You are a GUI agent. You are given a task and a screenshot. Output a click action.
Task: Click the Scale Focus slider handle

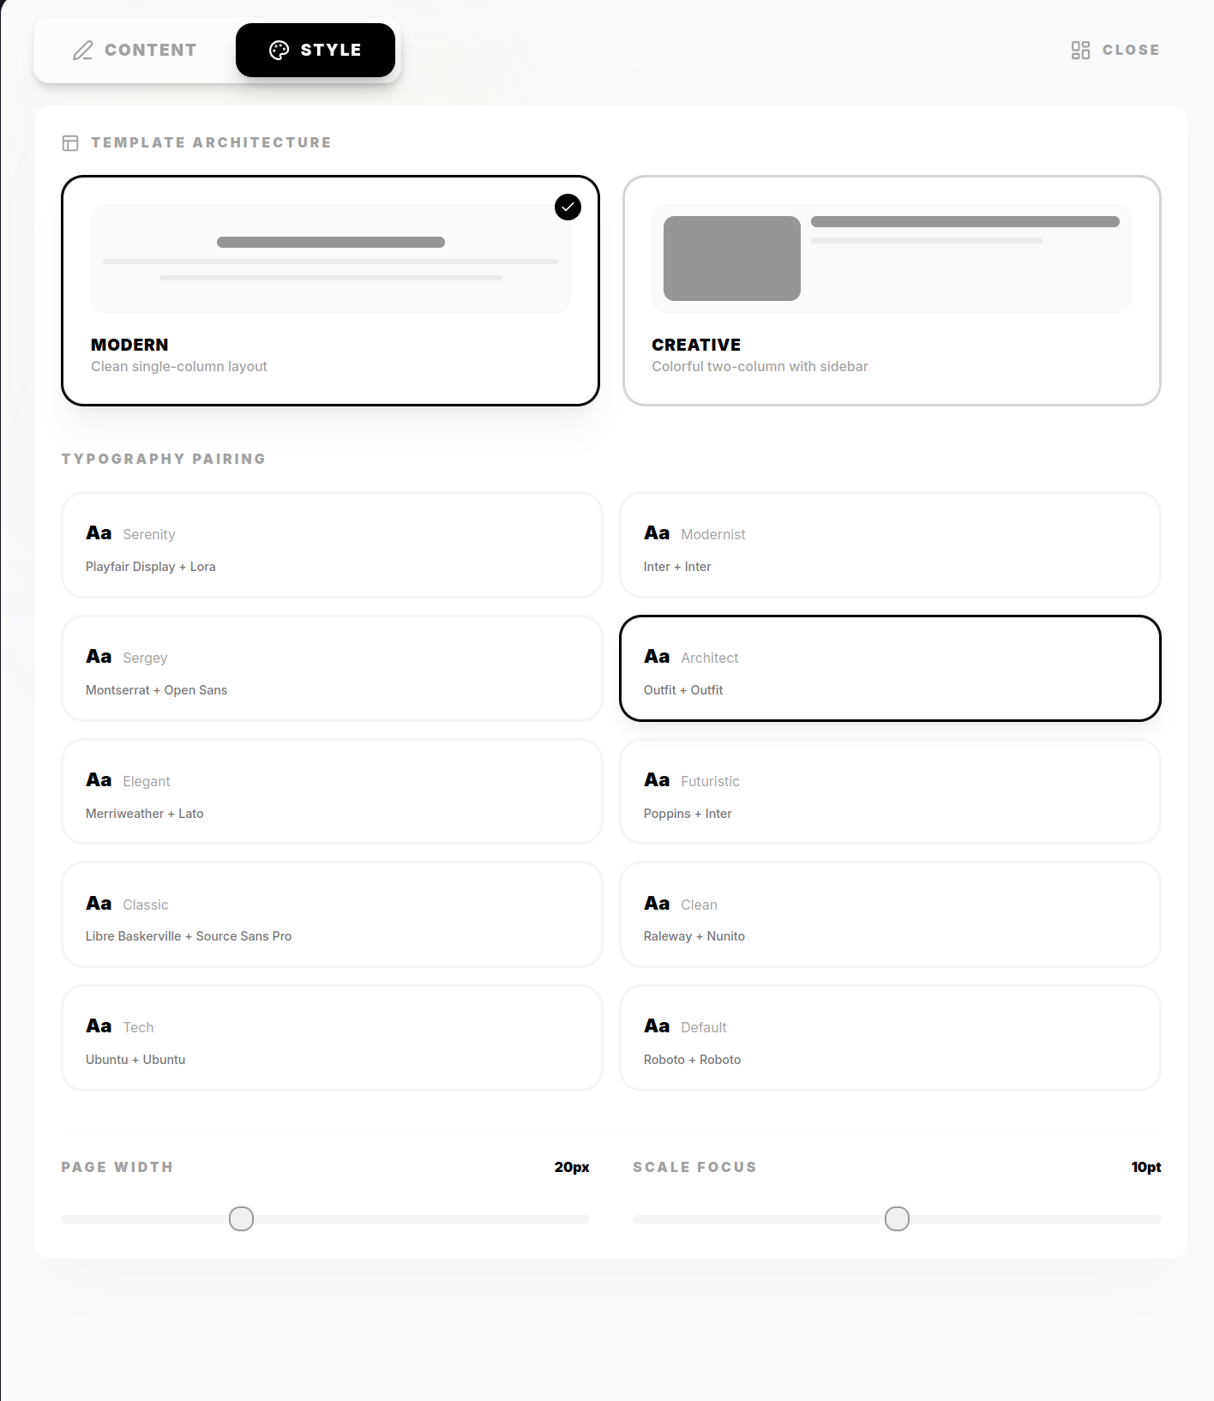pyautogui.click(x=897, y=1218)
